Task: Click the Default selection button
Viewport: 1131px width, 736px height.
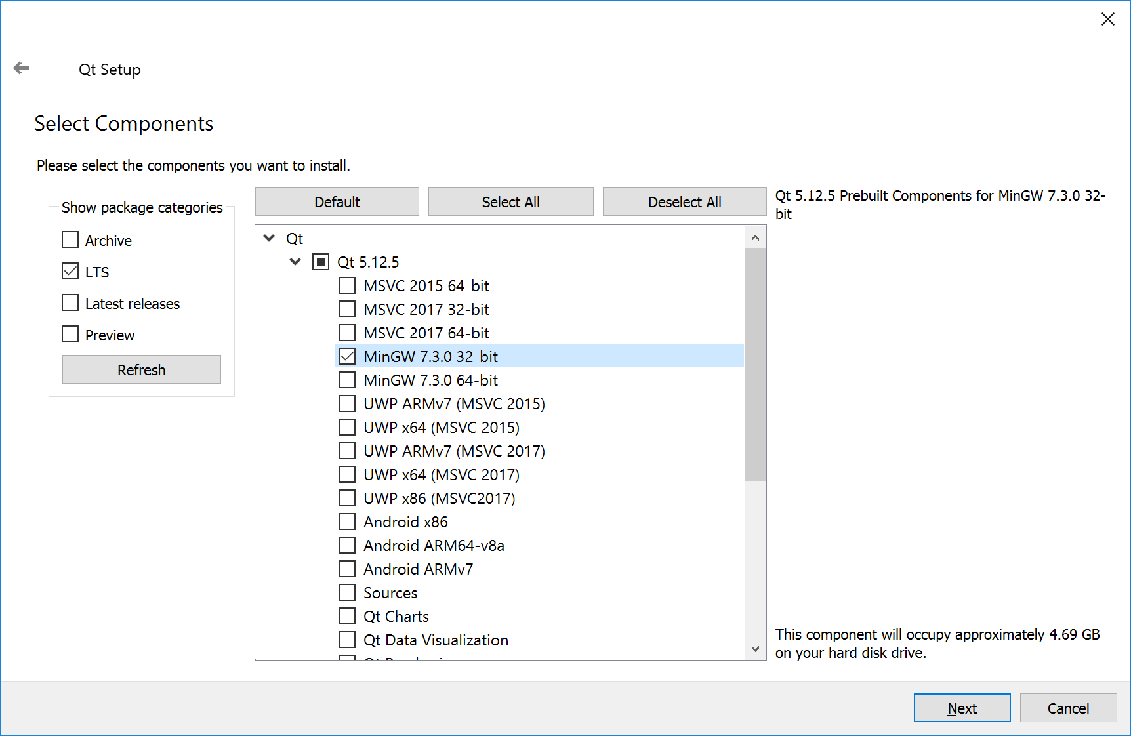Action: click(x=337, y=202)
